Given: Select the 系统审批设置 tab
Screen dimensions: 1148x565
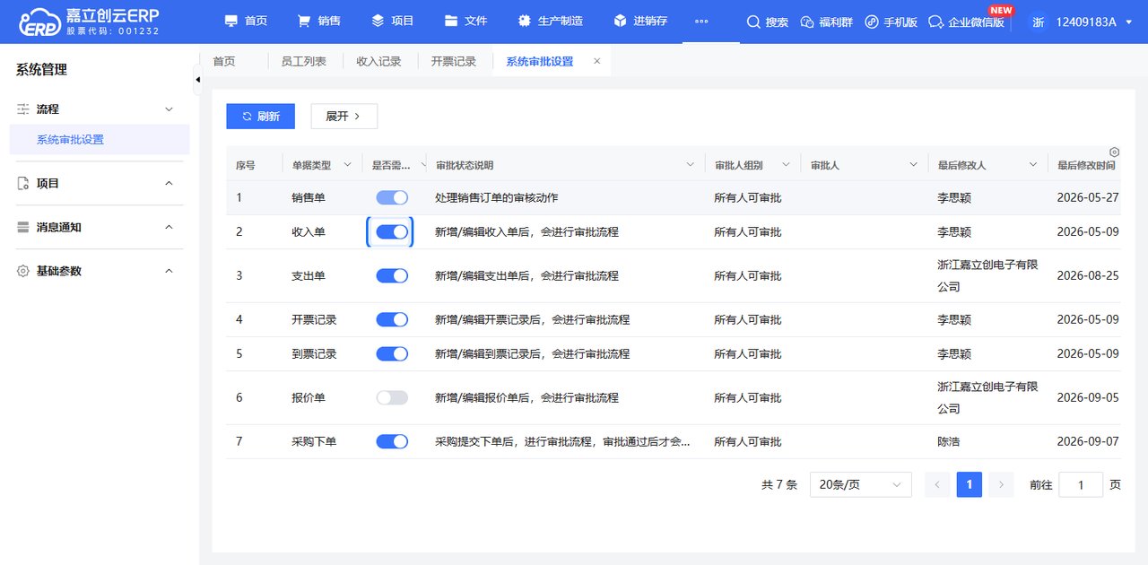Looking at the screenshot, I should coord(540,61).
